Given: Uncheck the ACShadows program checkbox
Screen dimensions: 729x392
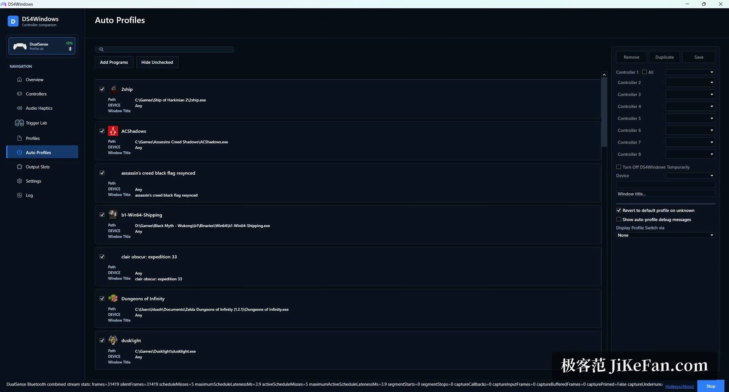Looking at the screenshot, I should (102, 131).
